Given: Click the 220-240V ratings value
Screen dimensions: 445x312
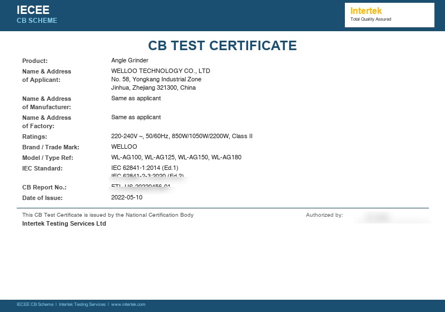Looking at the screenshot, I should [x=182, y=136].
